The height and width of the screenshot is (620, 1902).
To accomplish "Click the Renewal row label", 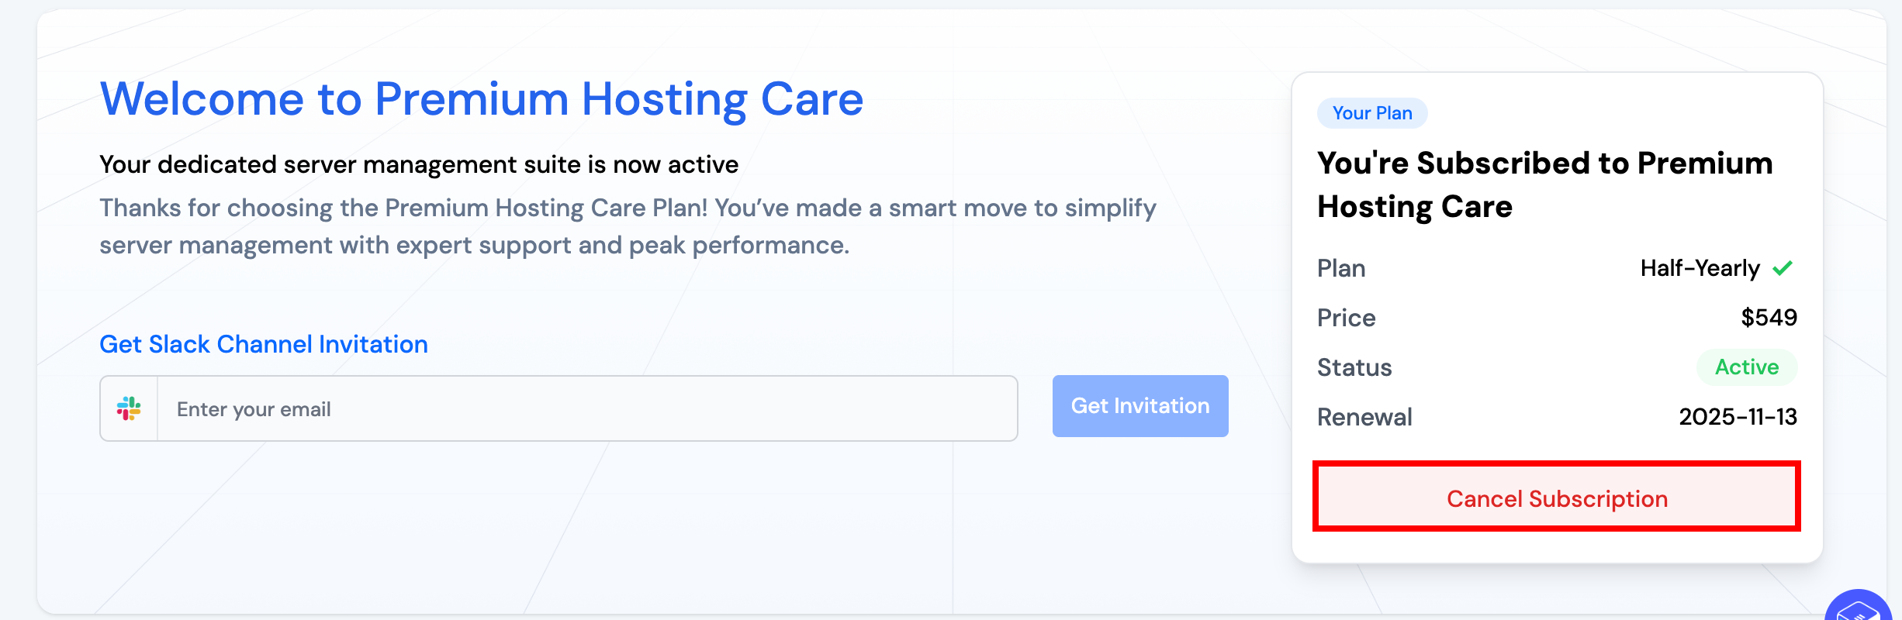I will (x=1364, y=417).
